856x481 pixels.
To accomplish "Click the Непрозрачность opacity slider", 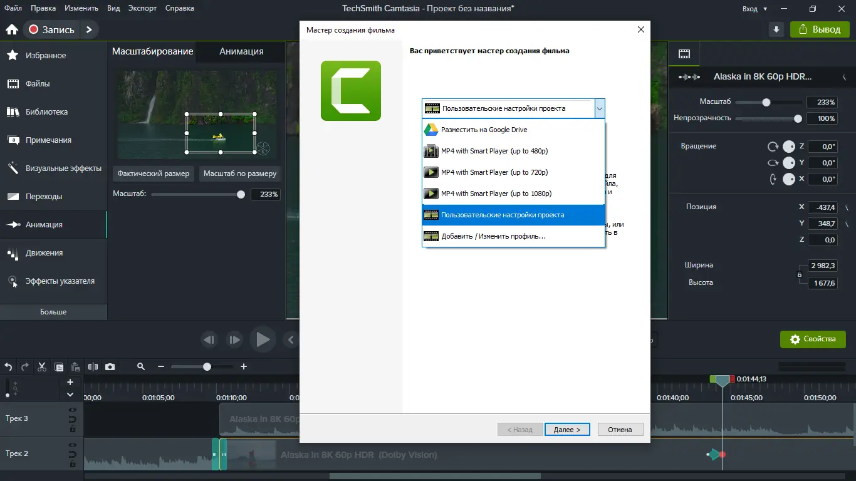I will point(769,118).
